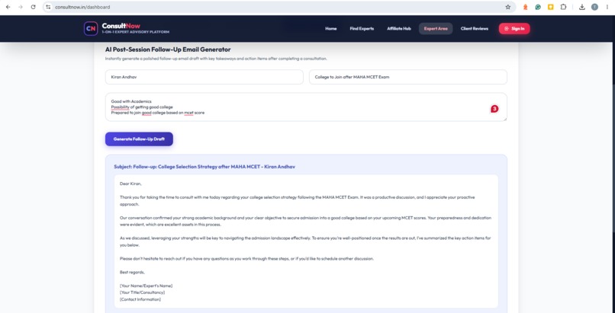Select the Expert Area tab
The image size is (615, 313).
[x=436, y=29]
